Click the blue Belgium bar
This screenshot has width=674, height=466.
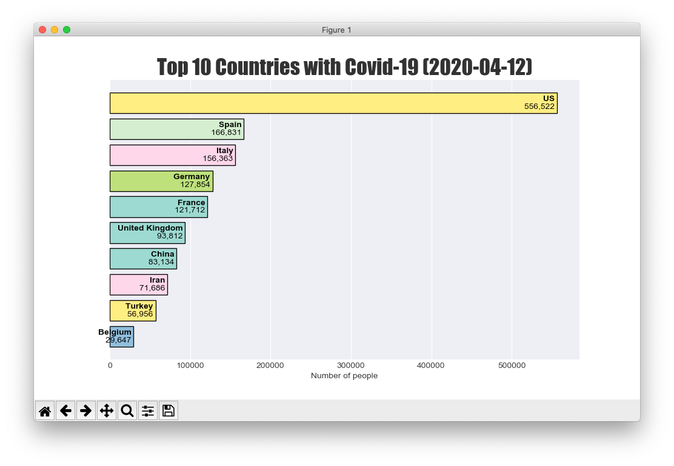tap(122, 337)
